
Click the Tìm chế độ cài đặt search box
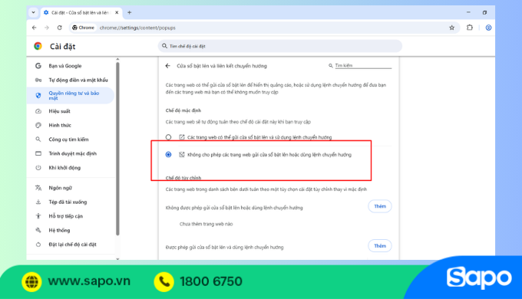279,46
